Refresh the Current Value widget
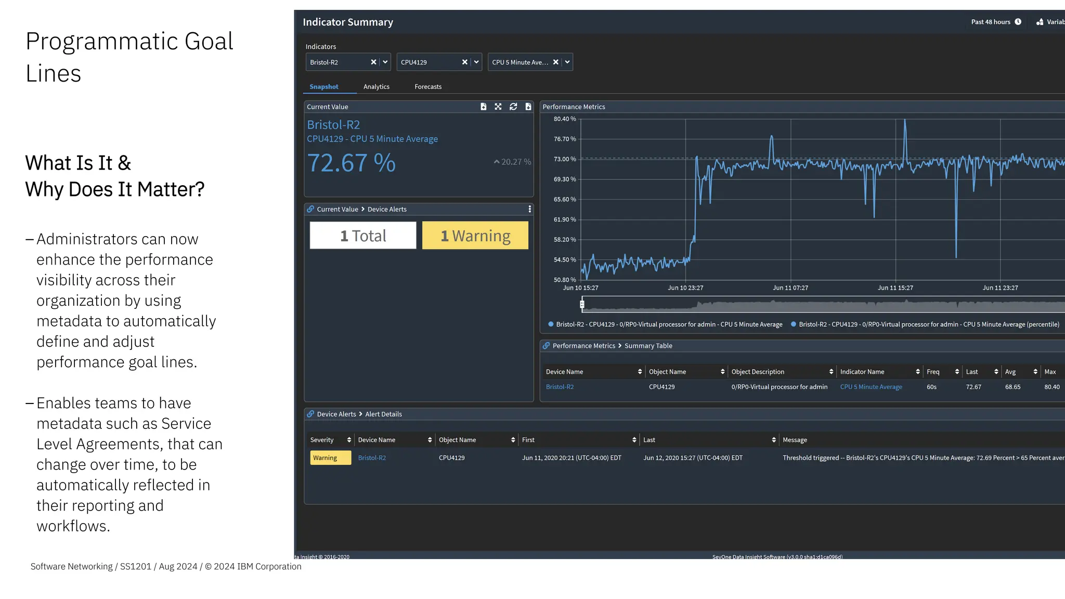Image resolution: width=1065 pixels, height=599 pixels. [x=513, y=107]
